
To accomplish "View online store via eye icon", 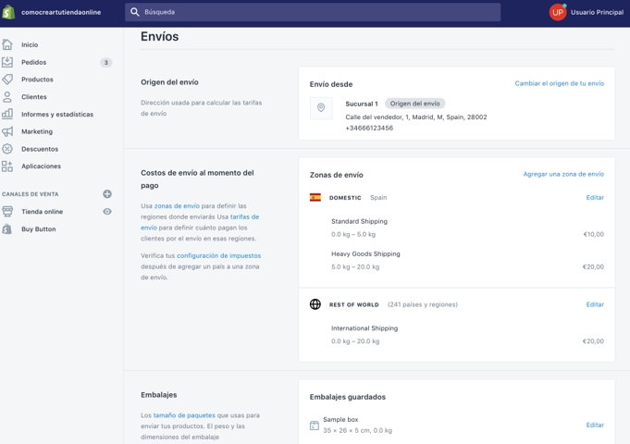I will [107, 212].
